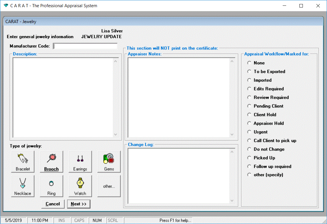The image size is (327, 224).
Task: Select the Gems jewelry type icon
Action: (109, 162)
